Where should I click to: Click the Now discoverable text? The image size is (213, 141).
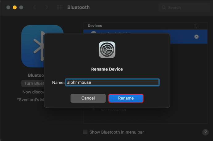[33, 92]
